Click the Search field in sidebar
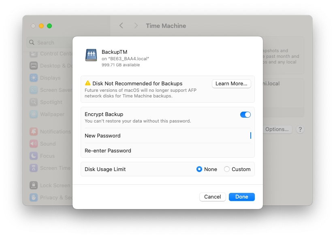 coord(49,42)
